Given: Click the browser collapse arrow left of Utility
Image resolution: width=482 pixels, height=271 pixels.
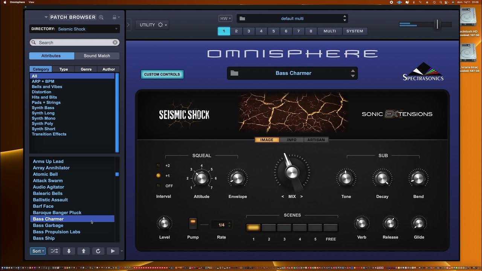Looking at the screenshot, I should click(128, 25).
